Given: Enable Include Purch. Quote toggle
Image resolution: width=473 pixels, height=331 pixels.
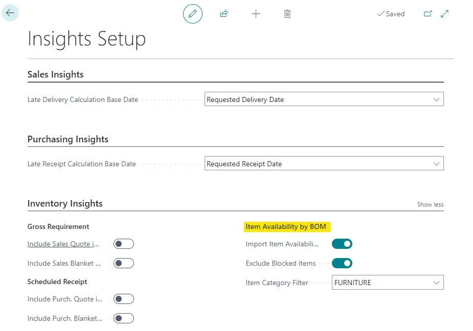Looking at the screenshot, I should (x=124, y=299).
